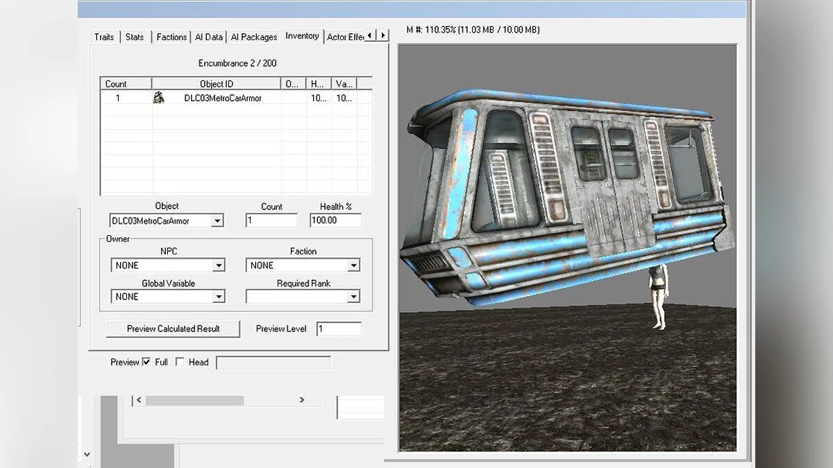Expand the Global Variable dropdown

[219, 297]
